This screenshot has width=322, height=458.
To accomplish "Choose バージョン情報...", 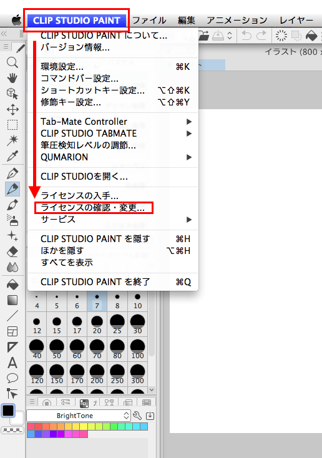I will click(x=113, y=47).
